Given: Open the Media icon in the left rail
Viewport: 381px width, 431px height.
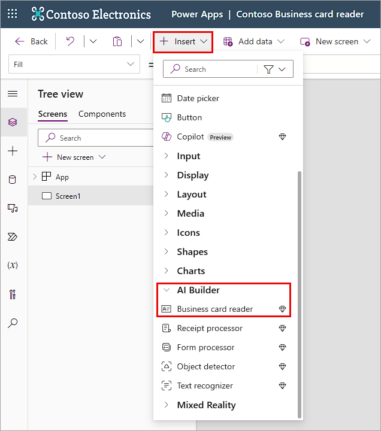Looking at the screenshot, I should (x=13, y=208).
